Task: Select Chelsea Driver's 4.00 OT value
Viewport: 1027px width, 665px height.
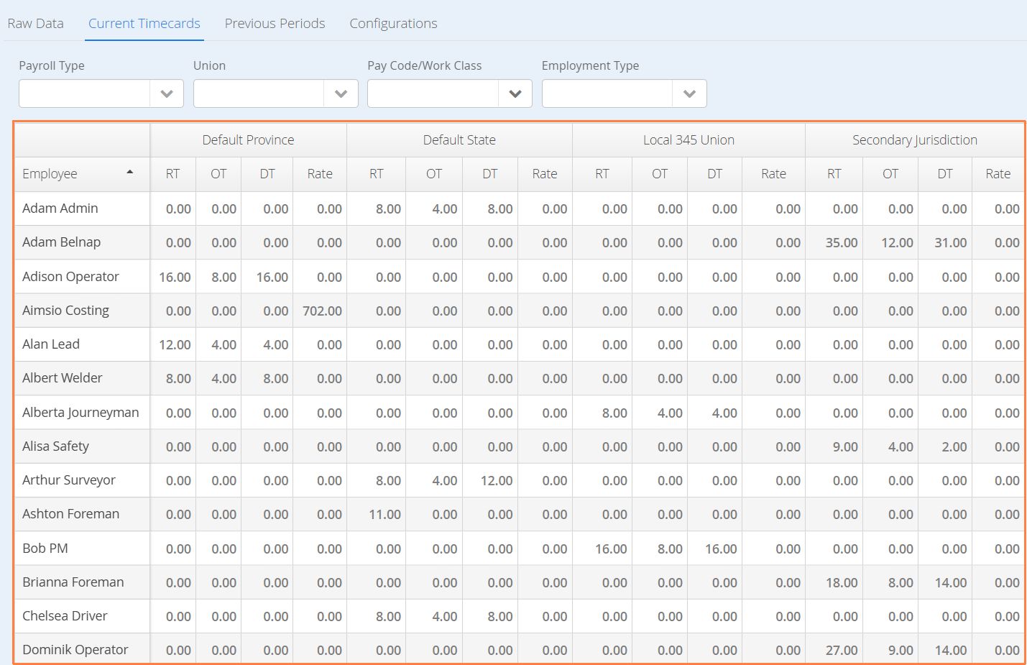Action: [x=445, y=617]
